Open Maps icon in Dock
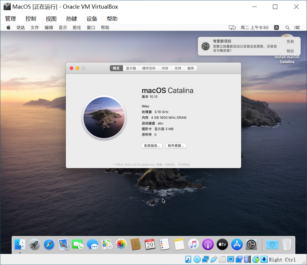307x265 pixels. click(x=107, y=244)
